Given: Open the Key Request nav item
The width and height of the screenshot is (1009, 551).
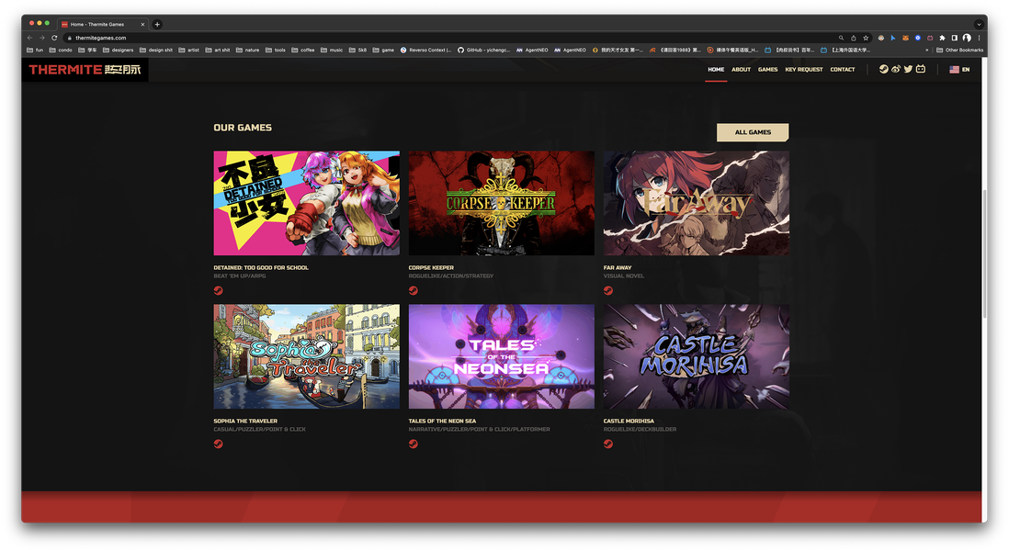Looking at the screenshot, I should click(804, 70).
